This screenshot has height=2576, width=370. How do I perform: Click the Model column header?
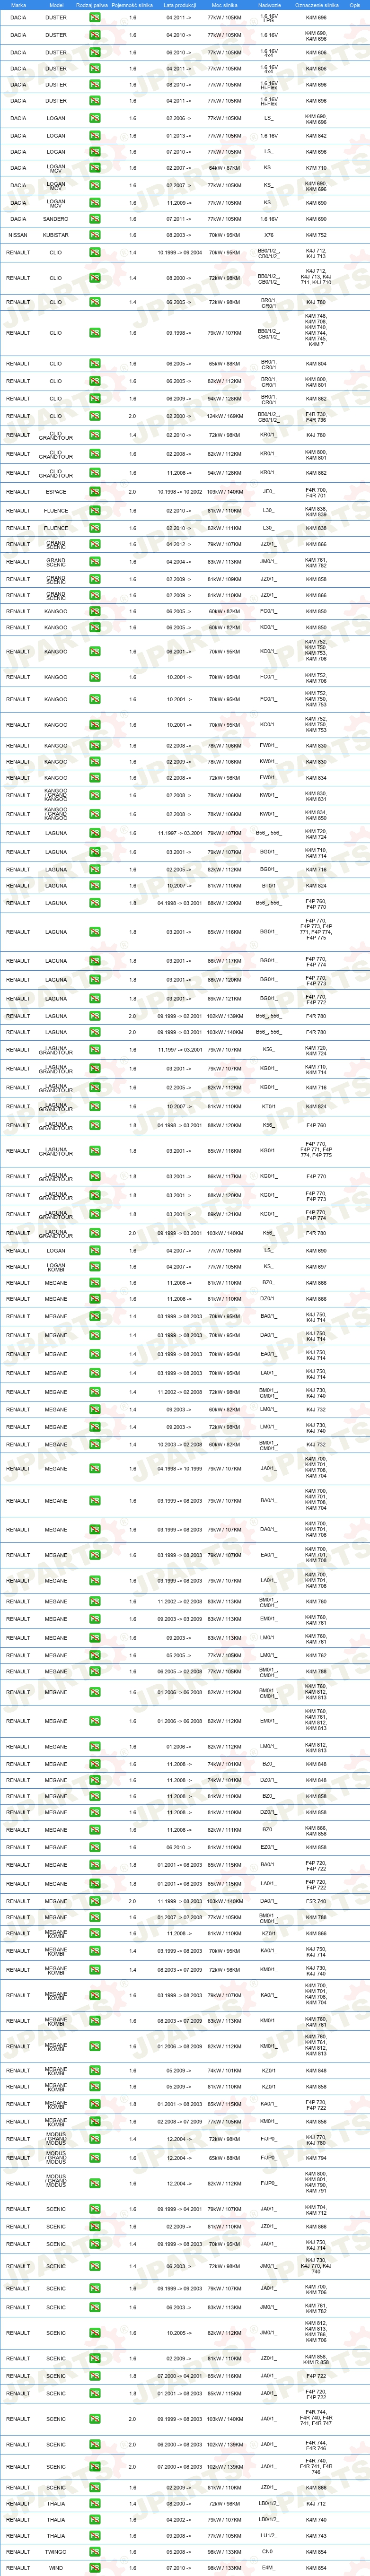[x=56, y=5]
